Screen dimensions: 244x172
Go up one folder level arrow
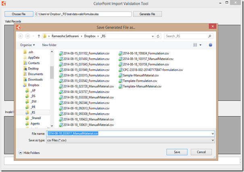[39, 36]
